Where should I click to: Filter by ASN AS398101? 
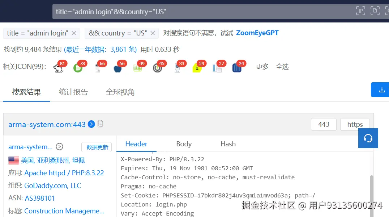click(40, 198)
